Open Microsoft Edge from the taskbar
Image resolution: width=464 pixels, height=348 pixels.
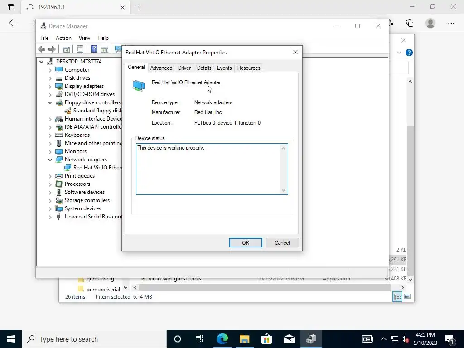pos(222,339)
